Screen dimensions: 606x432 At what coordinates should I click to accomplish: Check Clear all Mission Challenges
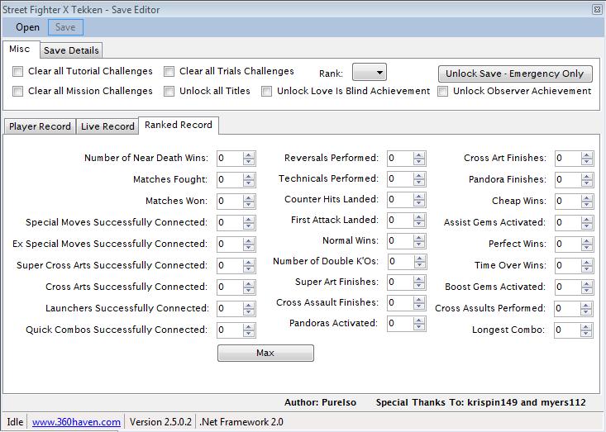click(18, 92)
